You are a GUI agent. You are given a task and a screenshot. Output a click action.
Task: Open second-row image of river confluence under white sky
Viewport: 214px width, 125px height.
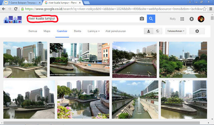point(29,99)
